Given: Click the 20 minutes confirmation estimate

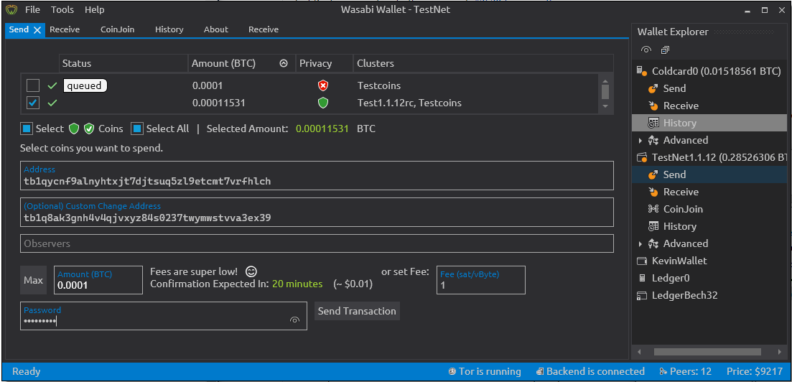Looking at the screenshot, I should pos(297,284).
